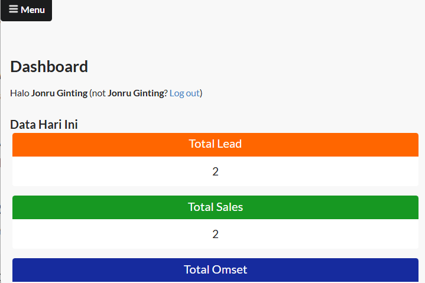Click the word Lead in orange header

229,144
